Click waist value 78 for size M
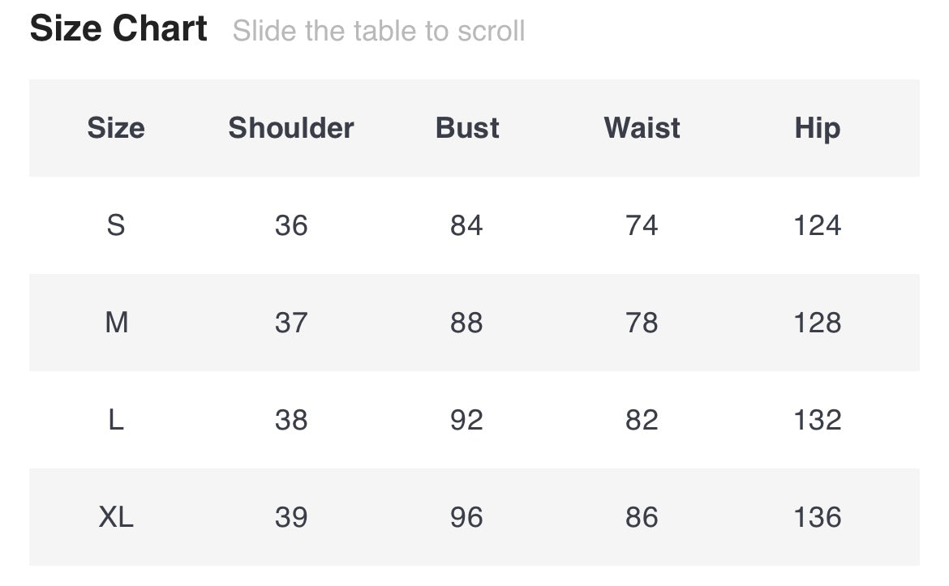 [642, 323]
